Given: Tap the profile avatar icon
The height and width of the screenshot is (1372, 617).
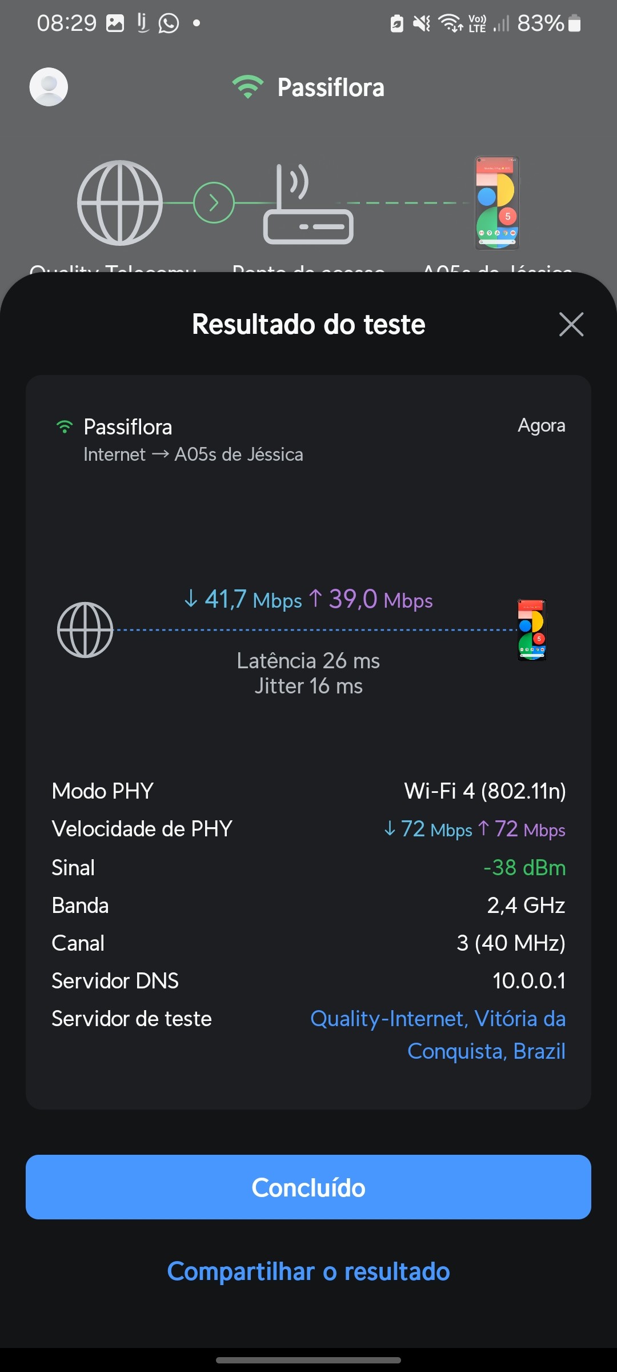Looking at the screenshot, I should click(49, 87).
